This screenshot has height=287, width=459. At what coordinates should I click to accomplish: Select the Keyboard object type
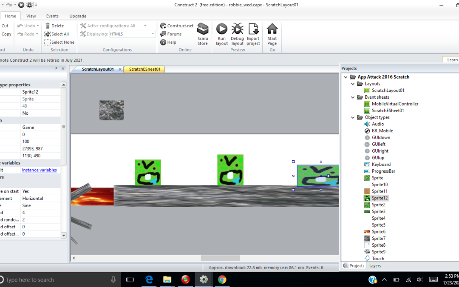(381, 164)
